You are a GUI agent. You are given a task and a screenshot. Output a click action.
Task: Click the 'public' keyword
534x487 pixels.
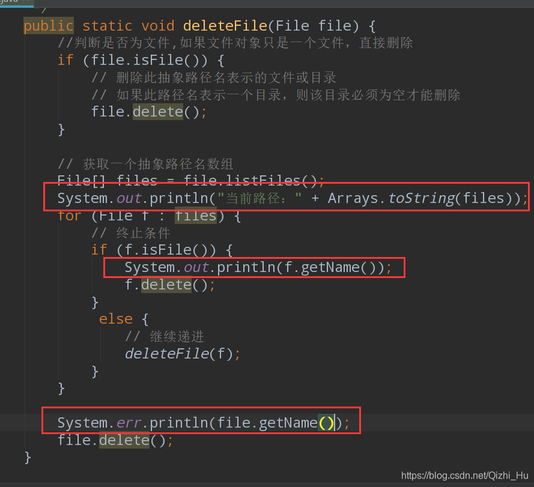tap(49, 26)
